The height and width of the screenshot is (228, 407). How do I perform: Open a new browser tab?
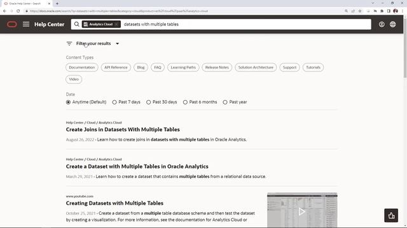tap(57, 4)
